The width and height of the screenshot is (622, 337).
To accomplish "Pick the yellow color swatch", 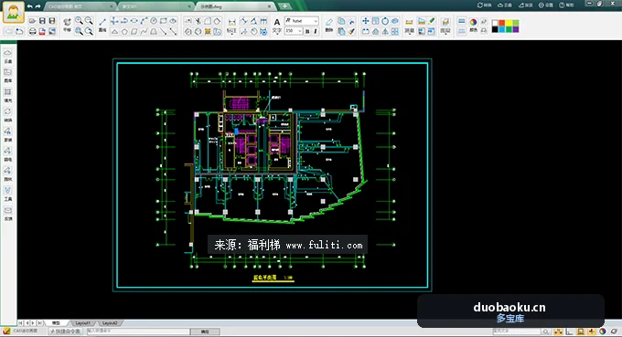I will (x=509, y=24).
